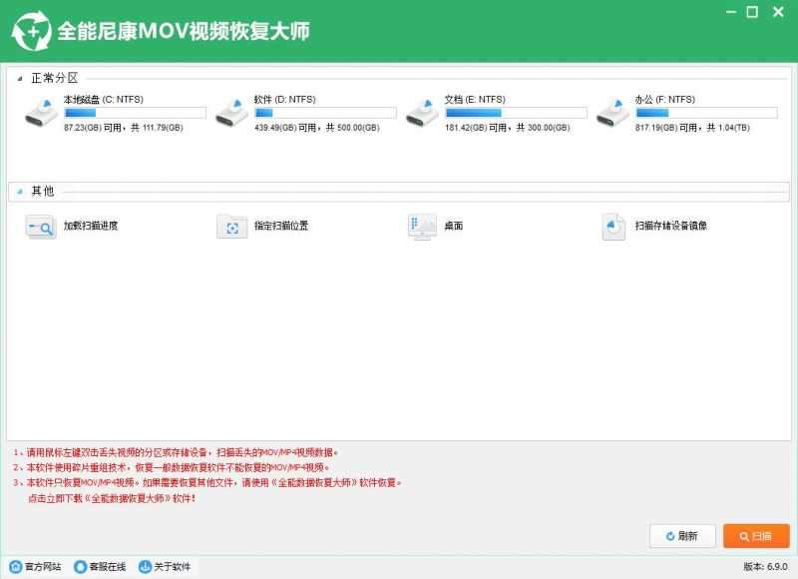Click the 版本: 6.9.0 version label
798x579 pixels.
(766, 566)
